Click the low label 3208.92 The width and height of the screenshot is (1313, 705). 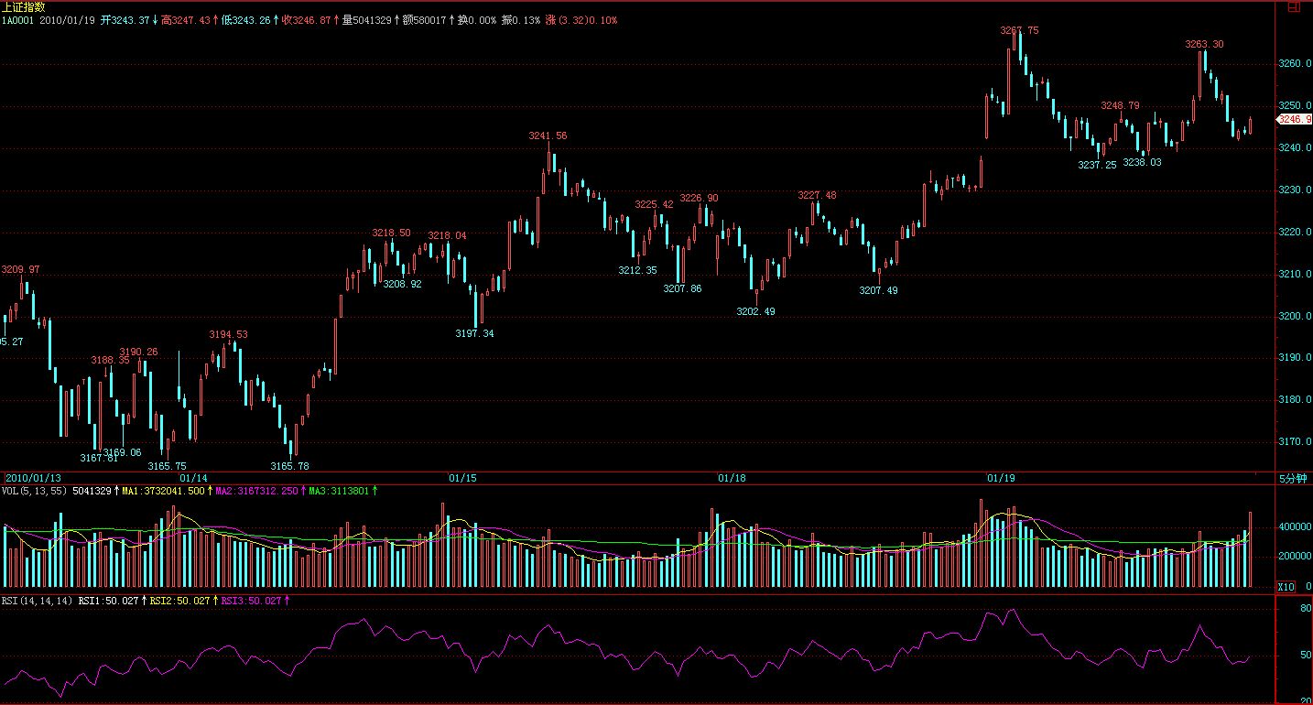402,284
